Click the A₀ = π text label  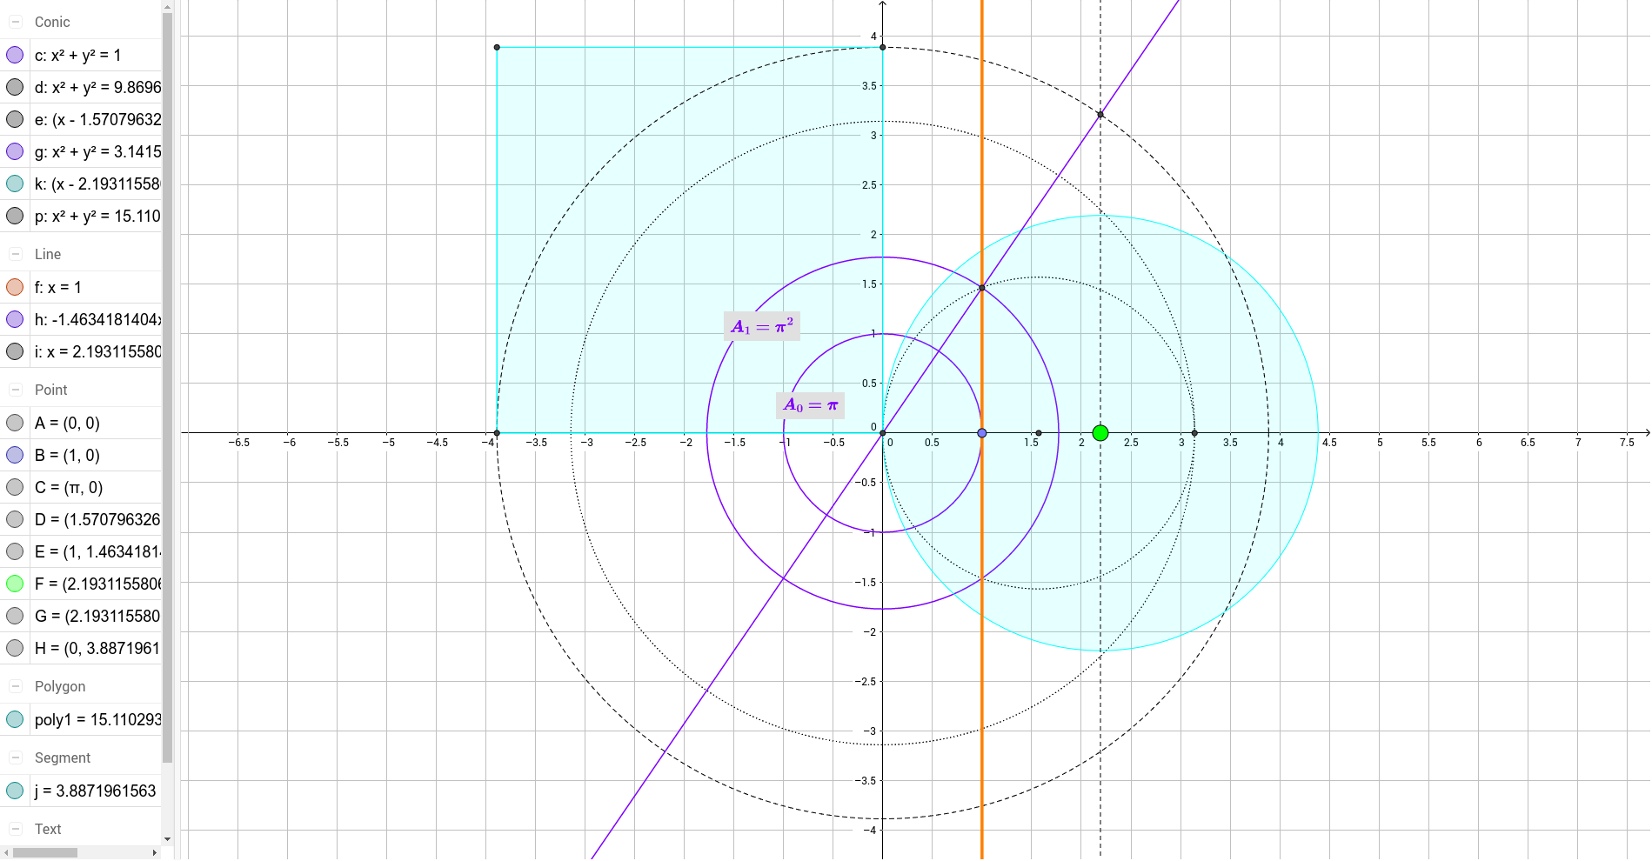click(x=810, y=405)
